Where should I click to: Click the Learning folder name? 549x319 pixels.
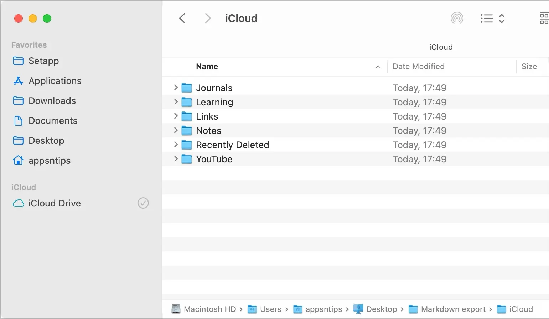[214, 102]
